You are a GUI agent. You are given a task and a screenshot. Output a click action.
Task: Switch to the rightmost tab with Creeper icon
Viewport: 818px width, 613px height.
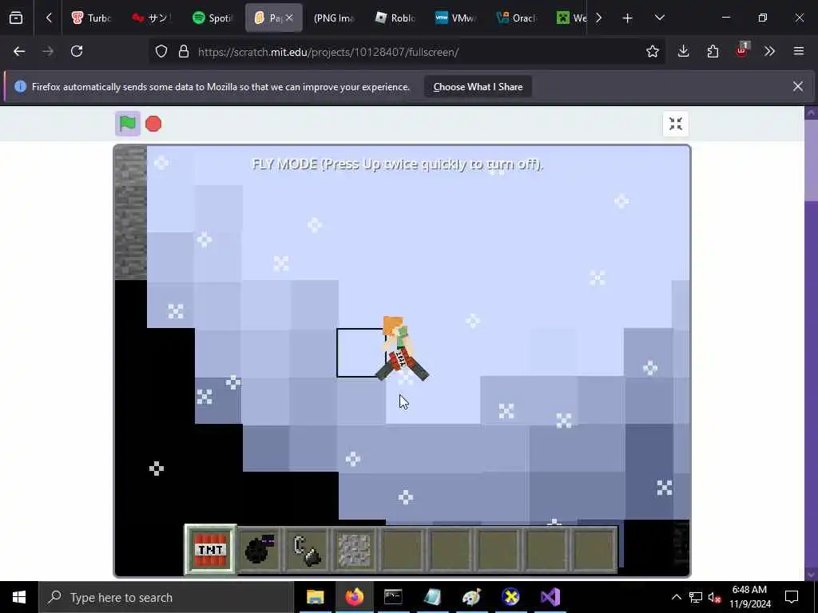pyautogui.click(x=570, y=18)
